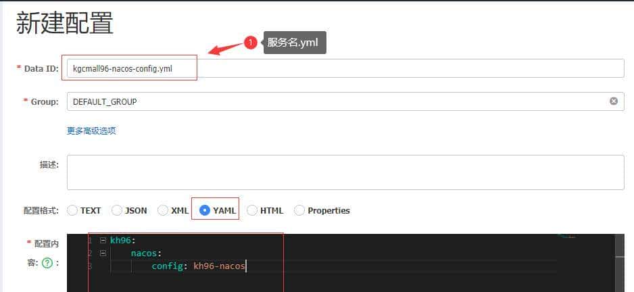Select the JSON format radio button
634x292 pixels.
pyautogui.click(x=117, y=210)
